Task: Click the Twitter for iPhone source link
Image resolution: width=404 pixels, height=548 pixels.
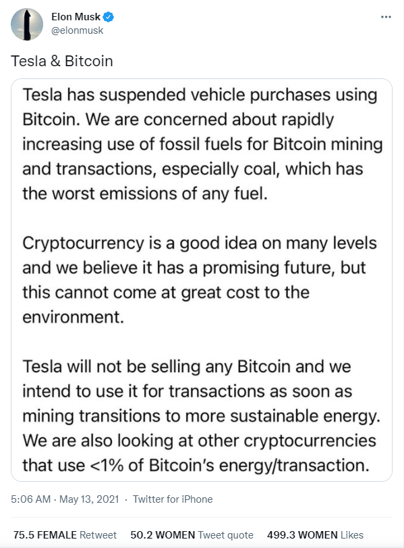Action: coord(173,499)
